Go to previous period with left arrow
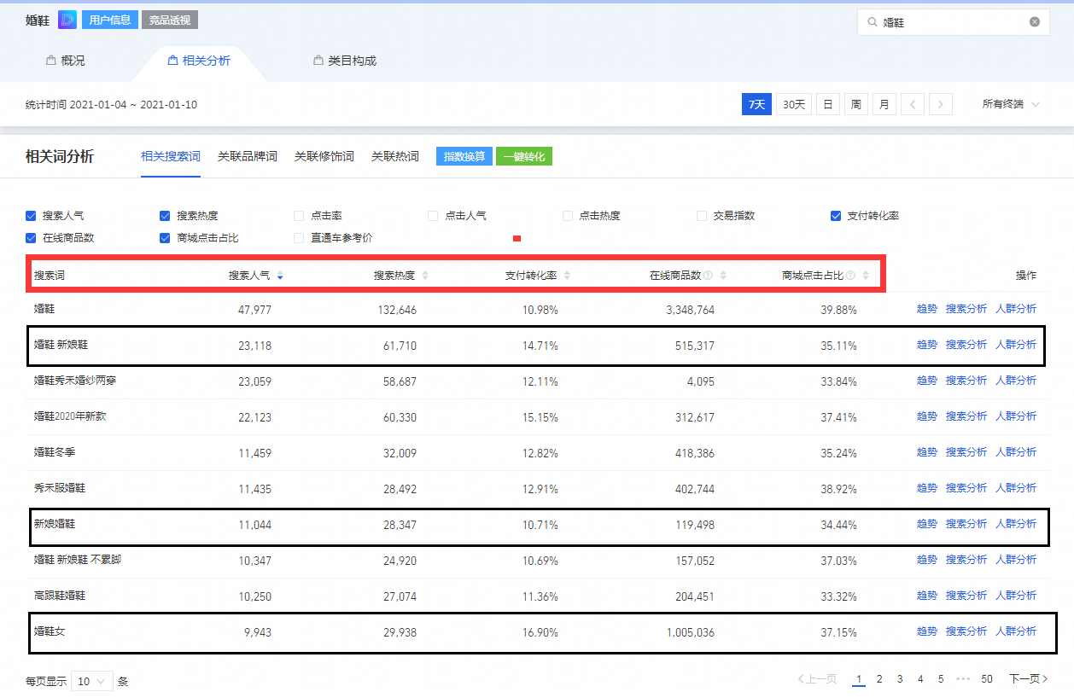This screenshot has width=1074, height=698. pyautogui.click(x=913, y=104)
